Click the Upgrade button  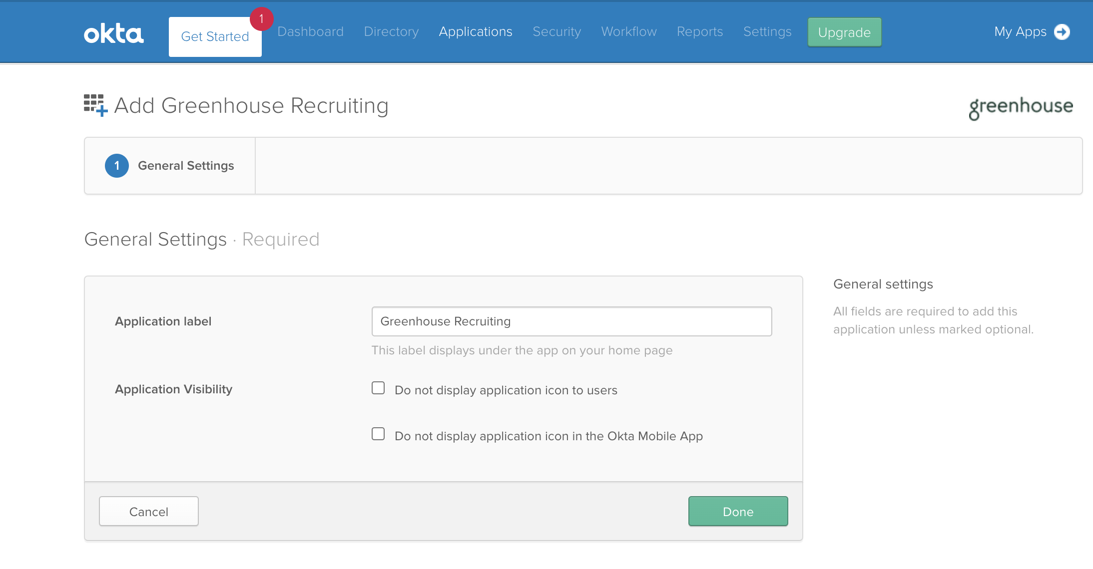coord(844,32)
